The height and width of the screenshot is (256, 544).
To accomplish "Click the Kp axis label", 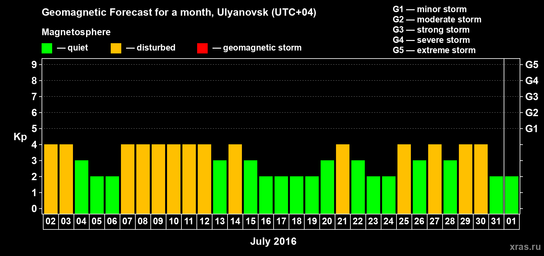I will click(20, 137).
